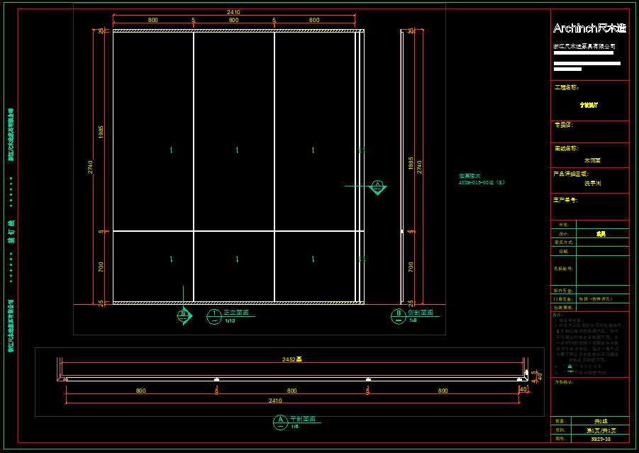Click the circled 1 front elevation view symbol
The image size is (639, 453).
[214, 316]
